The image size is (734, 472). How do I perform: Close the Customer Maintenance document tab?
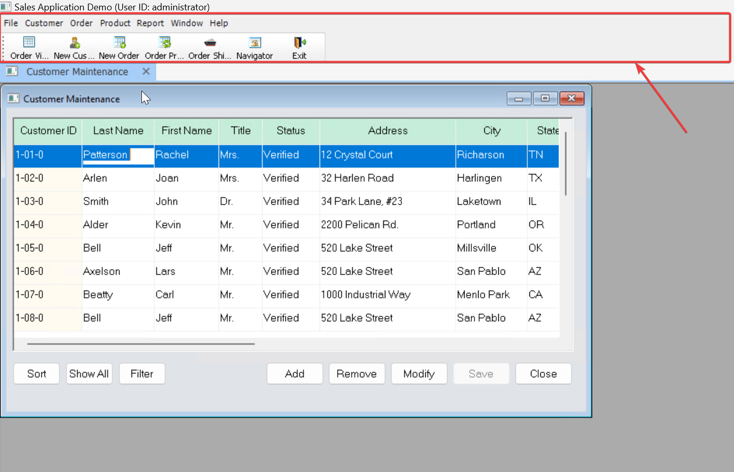click(146, 71)
